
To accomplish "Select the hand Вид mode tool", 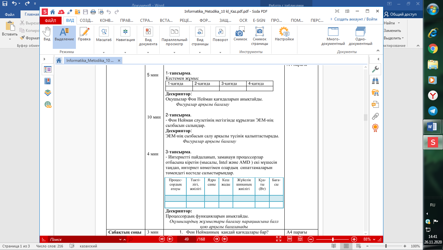I will coord(47,34).
